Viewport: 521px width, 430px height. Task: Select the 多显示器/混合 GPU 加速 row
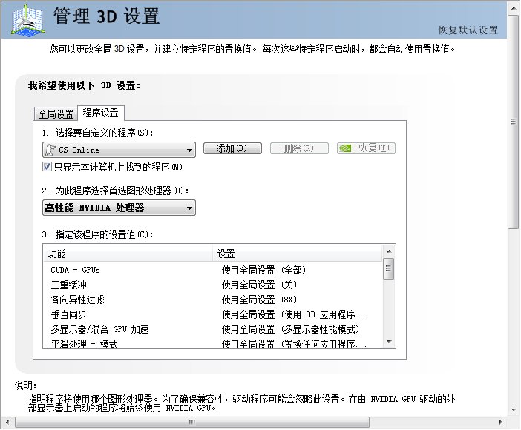tap(213, 329)
